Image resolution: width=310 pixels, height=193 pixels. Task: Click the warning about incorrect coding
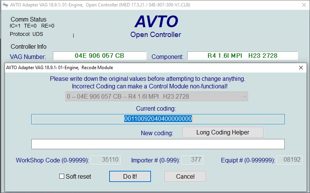coord(150,86)
